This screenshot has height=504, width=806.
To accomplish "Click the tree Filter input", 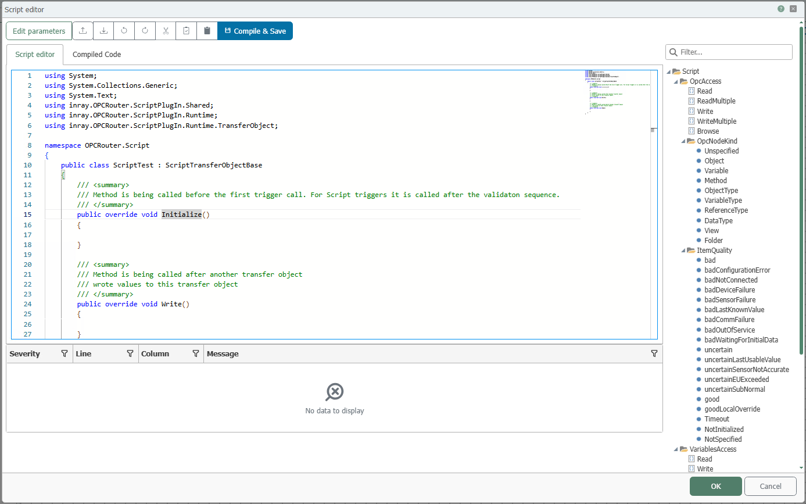I will pyautogui.click(x=729, y=52).
